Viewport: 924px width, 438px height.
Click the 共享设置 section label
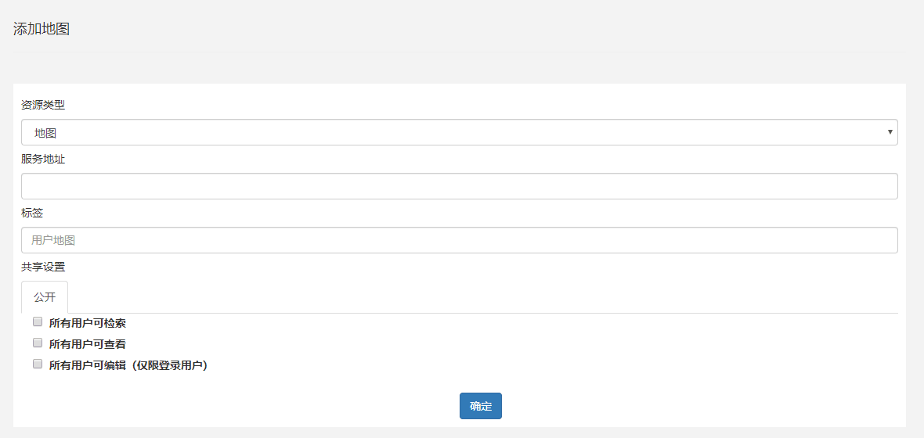43,267
